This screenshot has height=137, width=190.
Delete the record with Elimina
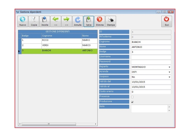(100, 21)
